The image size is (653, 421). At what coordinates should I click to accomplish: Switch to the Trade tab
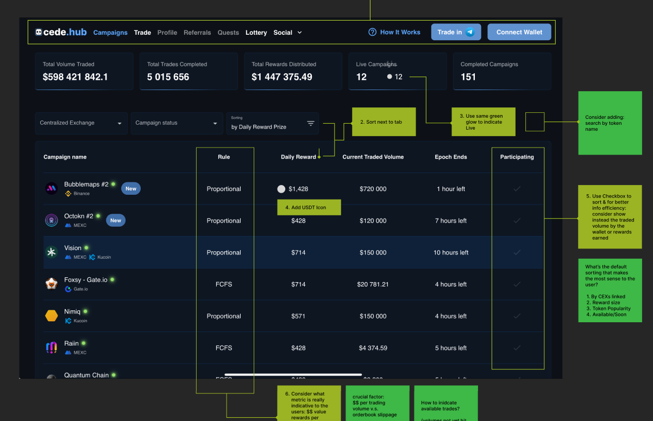142,33
